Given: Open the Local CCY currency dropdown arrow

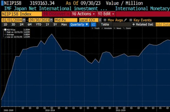Looking at the screenshot, I should click(x=100, y=20).
